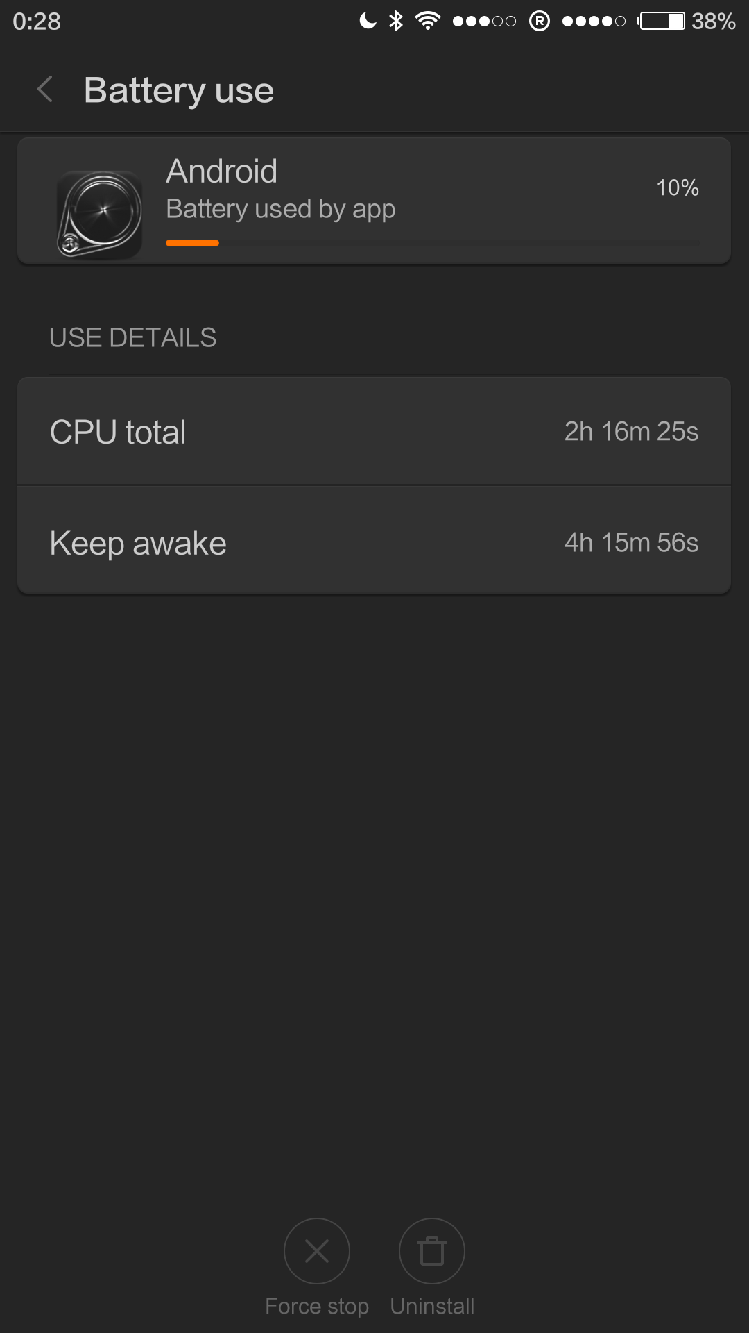Tap the 10% battery usage value

click(x=677, y=187)
